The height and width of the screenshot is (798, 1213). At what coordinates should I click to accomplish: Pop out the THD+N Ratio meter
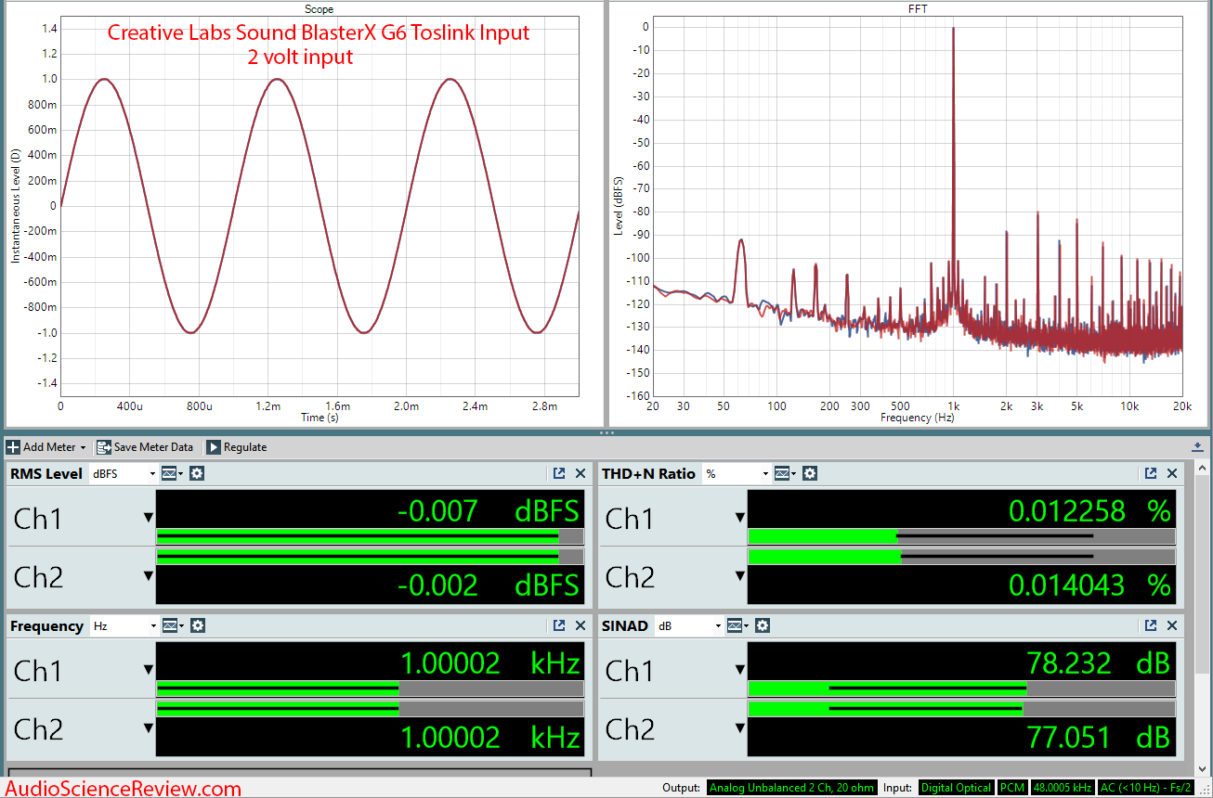[1151, 473]
